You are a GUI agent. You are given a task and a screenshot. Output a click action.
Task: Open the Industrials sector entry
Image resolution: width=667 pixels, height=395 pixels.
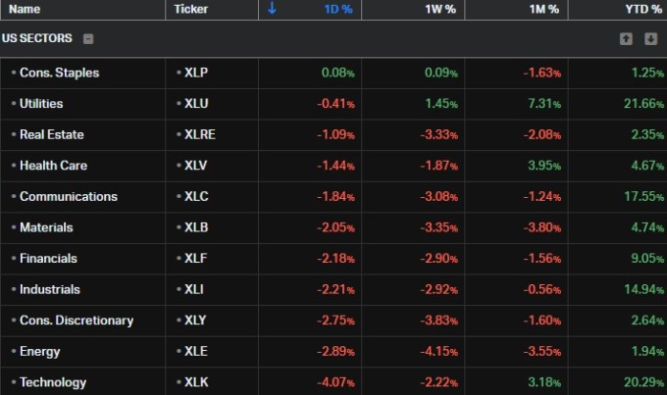(50, 289)
